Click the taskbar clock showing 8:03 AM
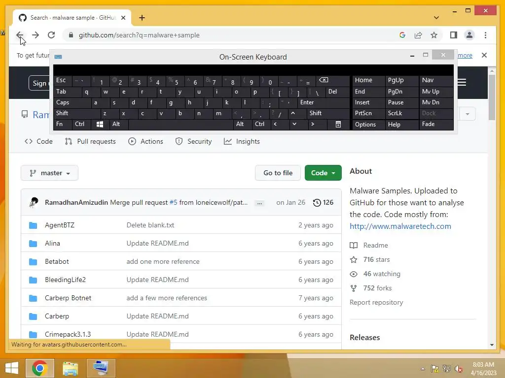Image resolution: width=505 pixels, height=378 pixels. pos(483,369)
